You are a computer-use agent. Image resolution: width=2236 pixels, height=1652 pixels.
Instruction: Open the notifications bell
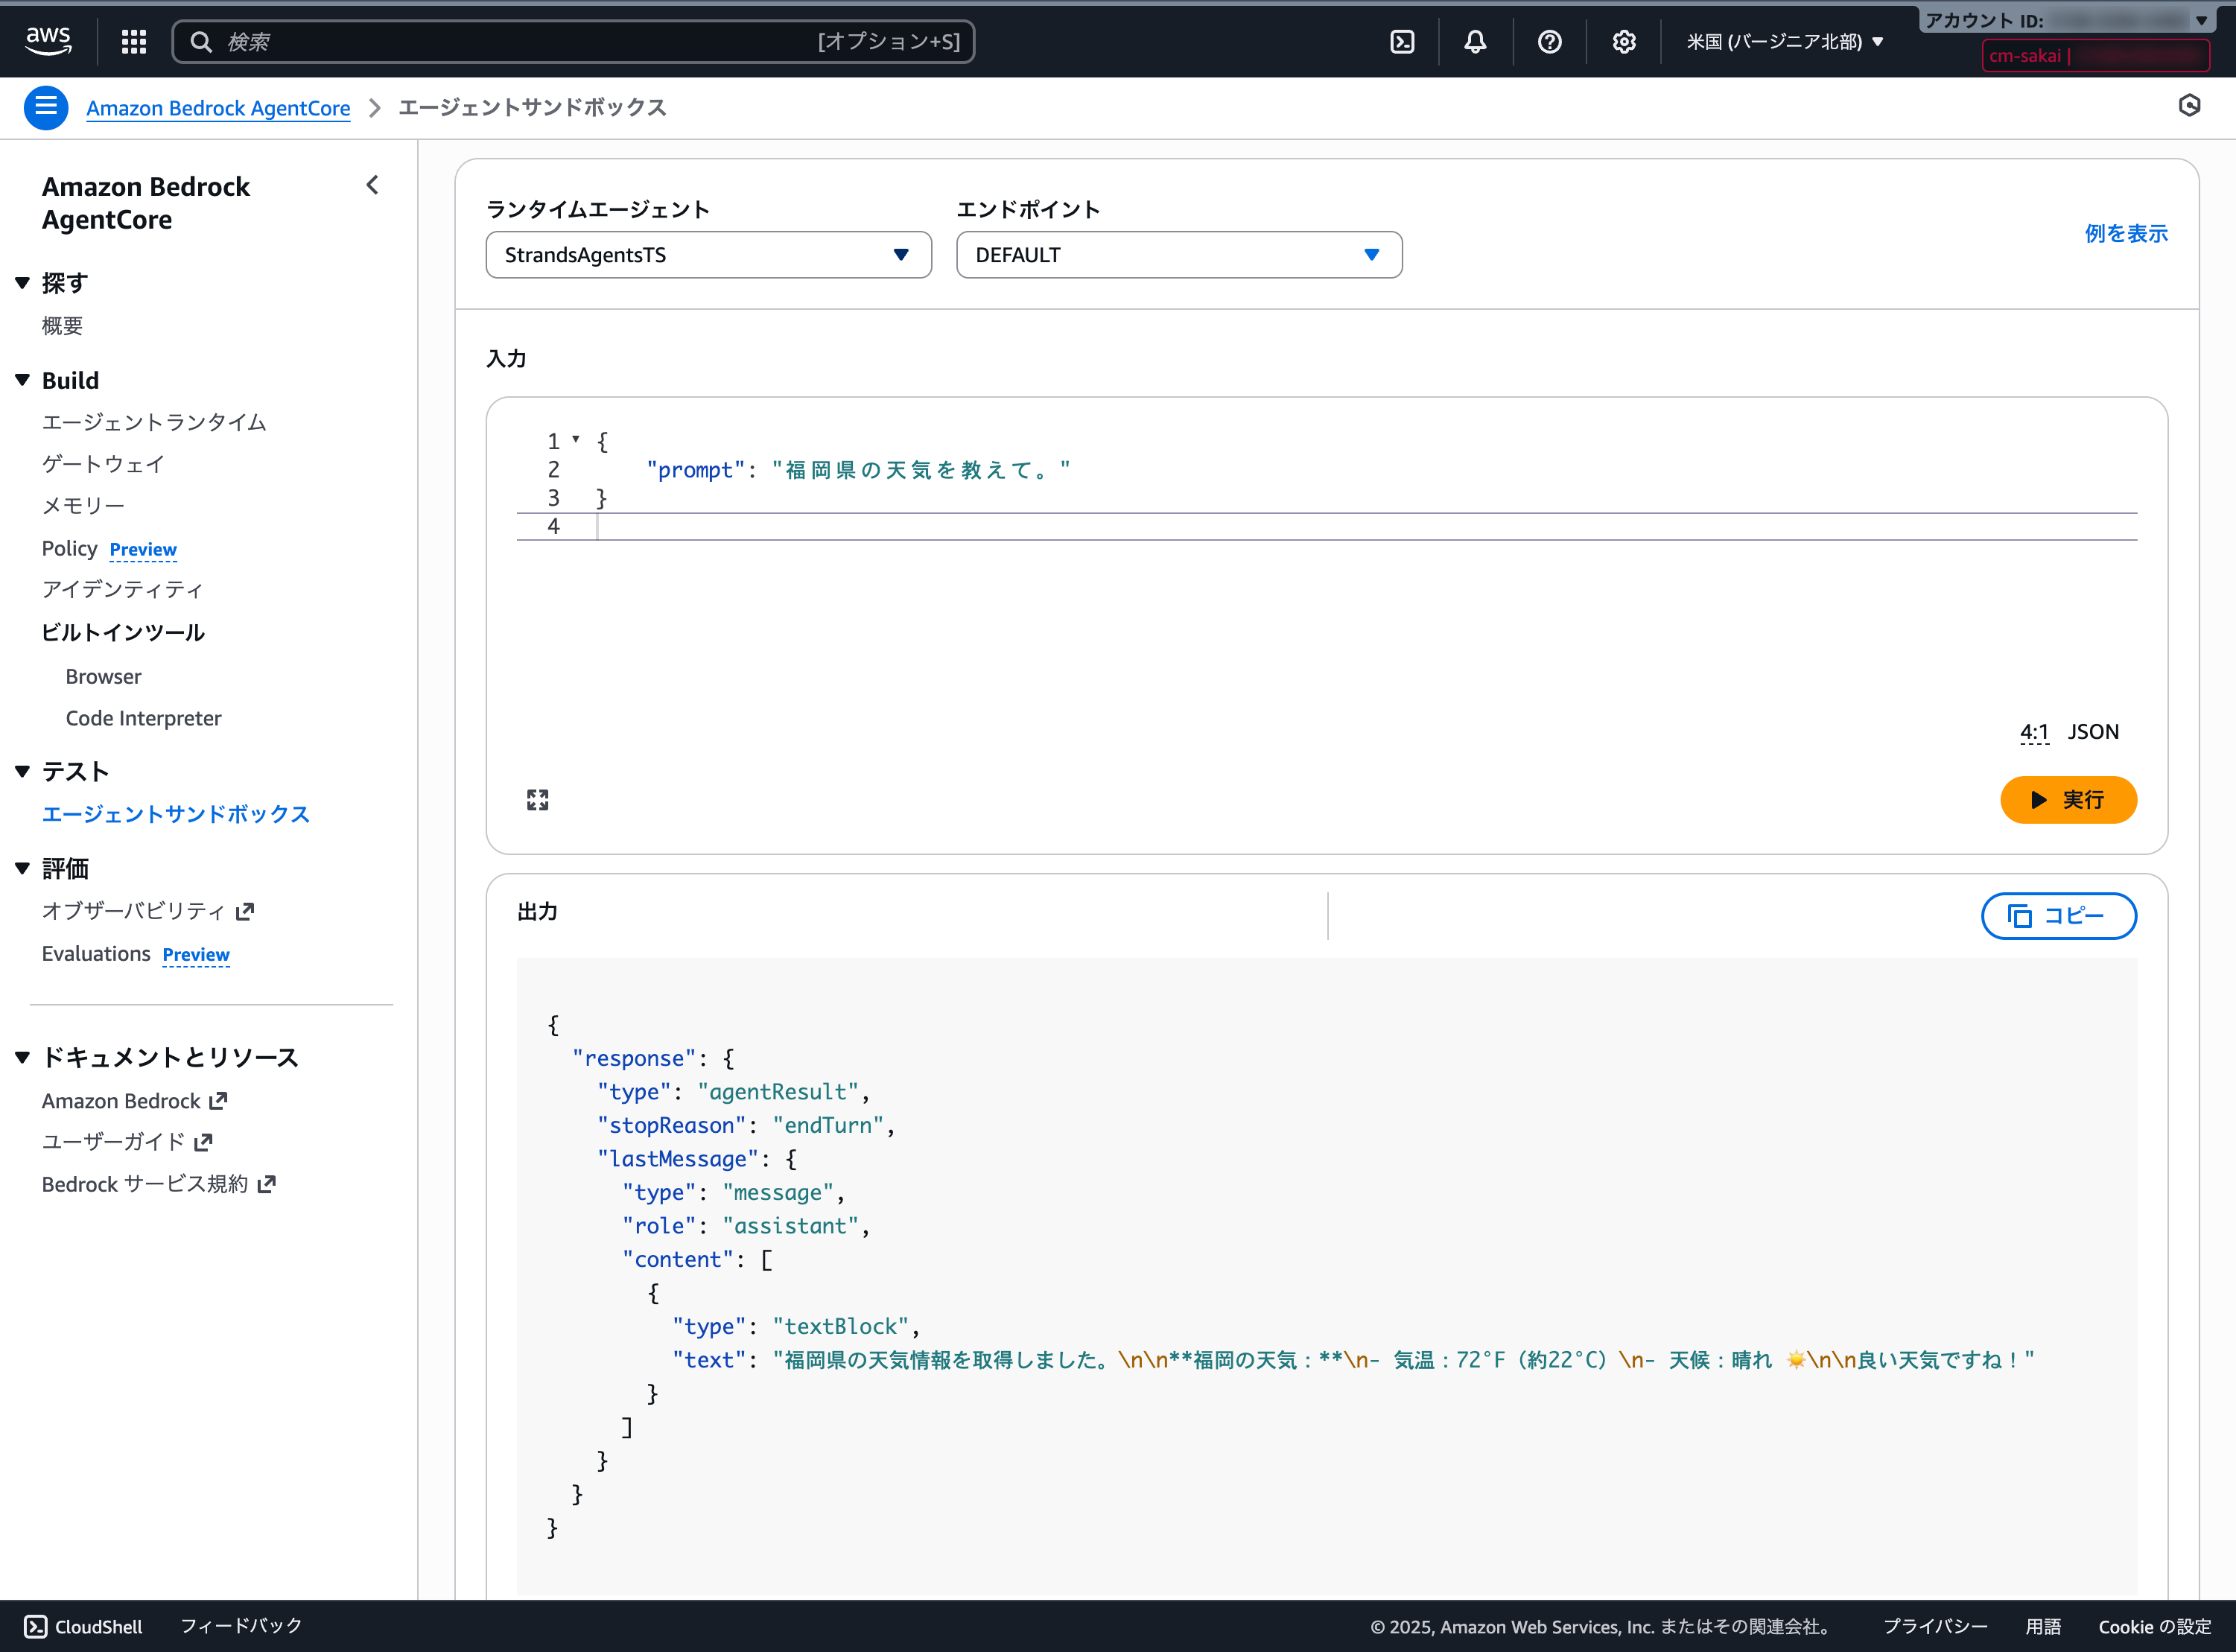point(1475,41)
